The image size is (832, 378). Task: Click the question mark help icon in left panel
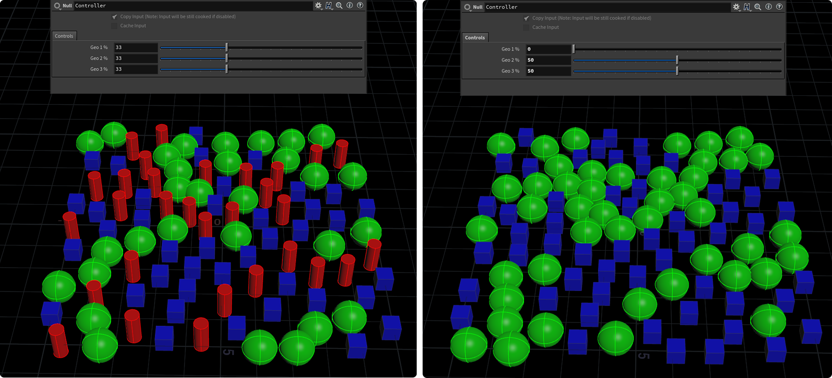[x=360, y=5]
